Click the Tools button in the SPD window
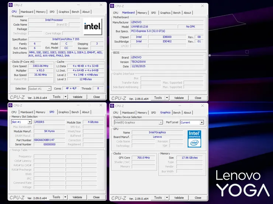Screen dimensions: 273x204 [x=56, y=197]
